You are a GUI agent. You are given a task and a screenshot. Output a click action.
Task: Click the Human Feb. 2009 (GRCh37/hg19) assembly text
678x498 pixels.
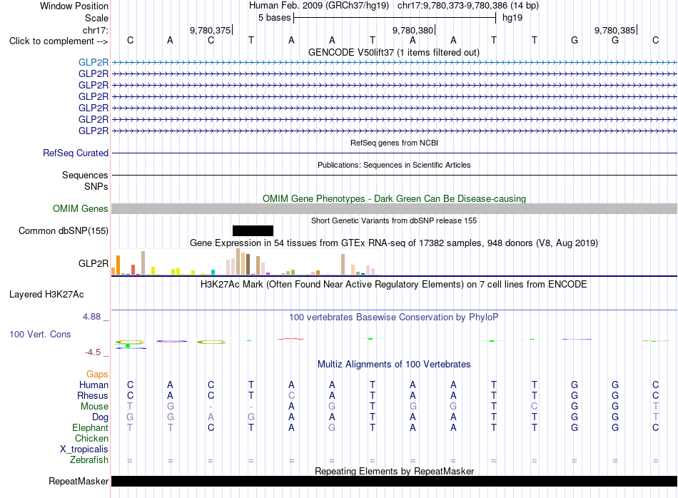pos(319,6)
